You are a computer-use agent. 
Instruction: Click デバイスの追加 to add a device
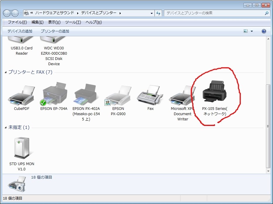(20, 31)
